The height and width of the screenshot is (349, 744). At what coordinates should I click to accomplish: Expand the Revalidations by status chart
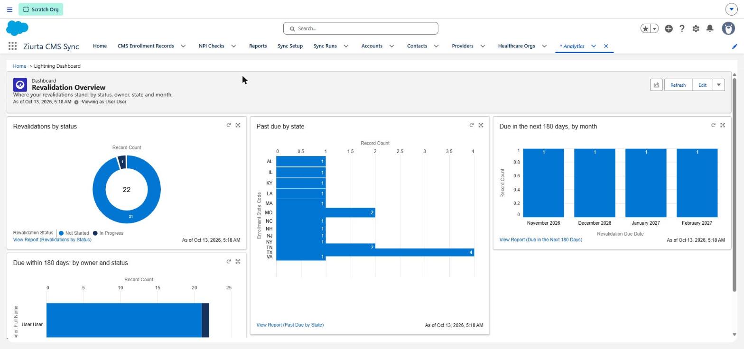click(238, 125)
